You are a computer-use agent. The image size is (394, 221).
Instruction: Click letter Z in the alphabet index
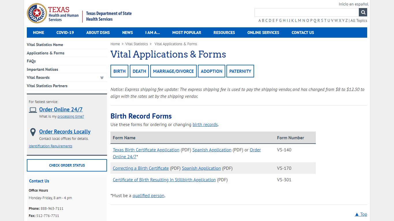point(346,20)
